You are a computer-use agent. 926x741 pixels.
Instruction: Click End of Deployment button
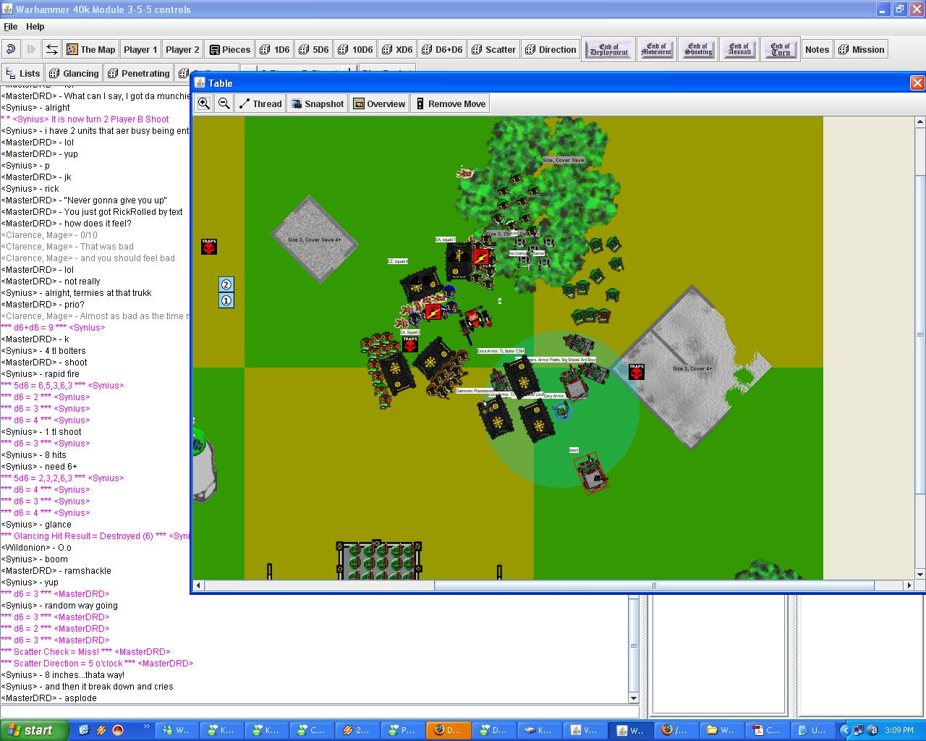click(x=609, y=49)
